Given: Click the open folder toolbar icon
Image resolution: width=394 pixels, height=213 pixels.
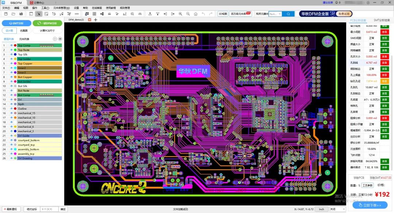Looking at the screenshot, I should pyautogui.click(x=13, y=14).
